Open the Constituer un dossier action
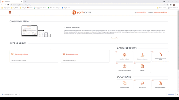Viewport: 179px width, 100px height. (124, 56)
